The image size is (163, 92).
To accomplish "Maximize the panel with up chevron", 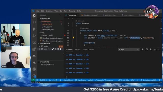I will point(155,50).
